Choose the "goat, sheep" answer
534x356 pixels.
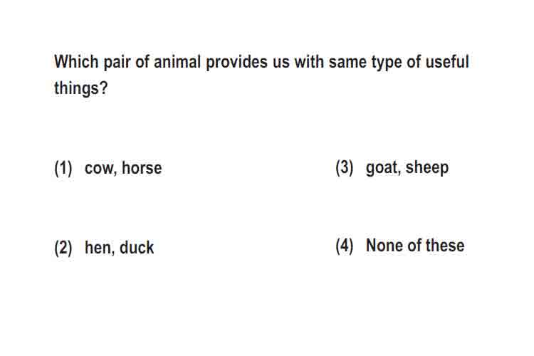(x=407, y=167)
